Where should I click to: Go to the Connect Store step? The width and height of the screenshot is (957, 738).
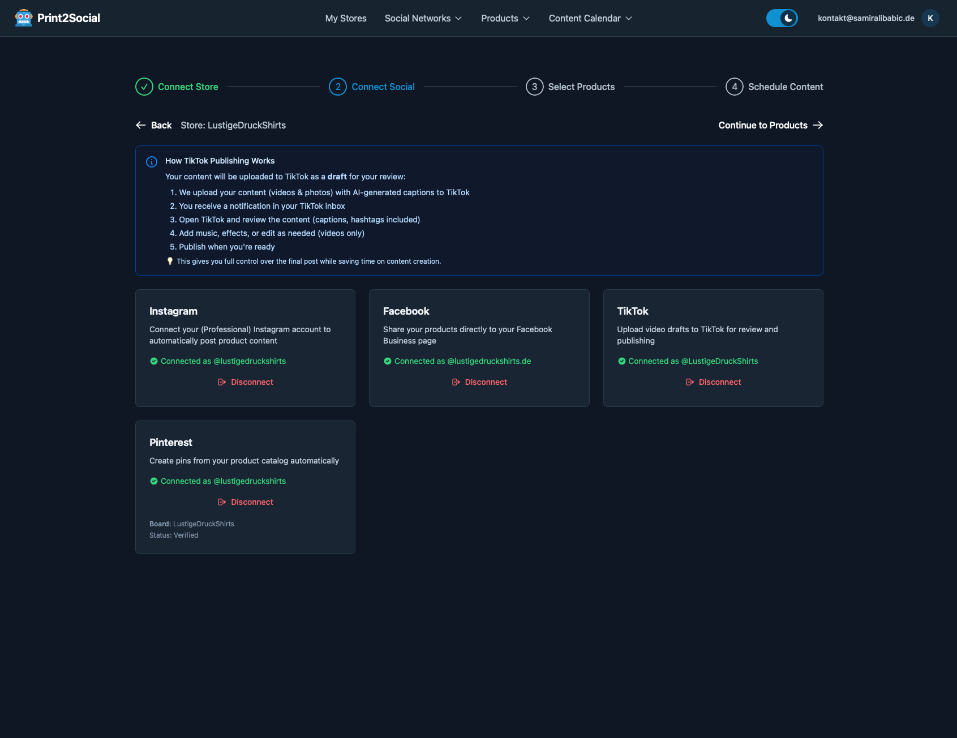(188, 87)
